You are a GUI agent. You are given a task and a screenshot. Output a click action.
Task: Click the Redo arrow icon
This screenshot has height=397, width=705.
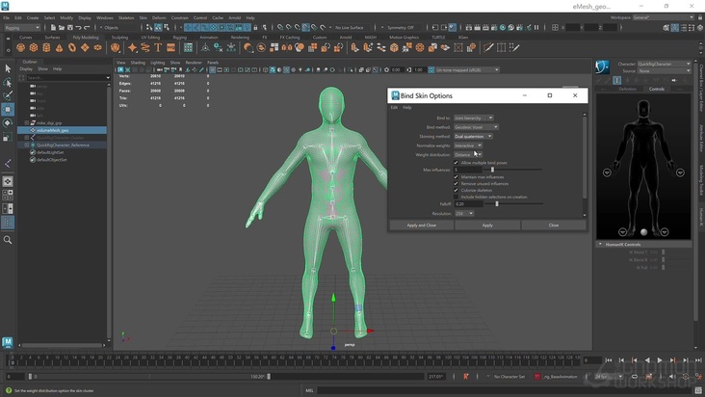pos(87,27)
